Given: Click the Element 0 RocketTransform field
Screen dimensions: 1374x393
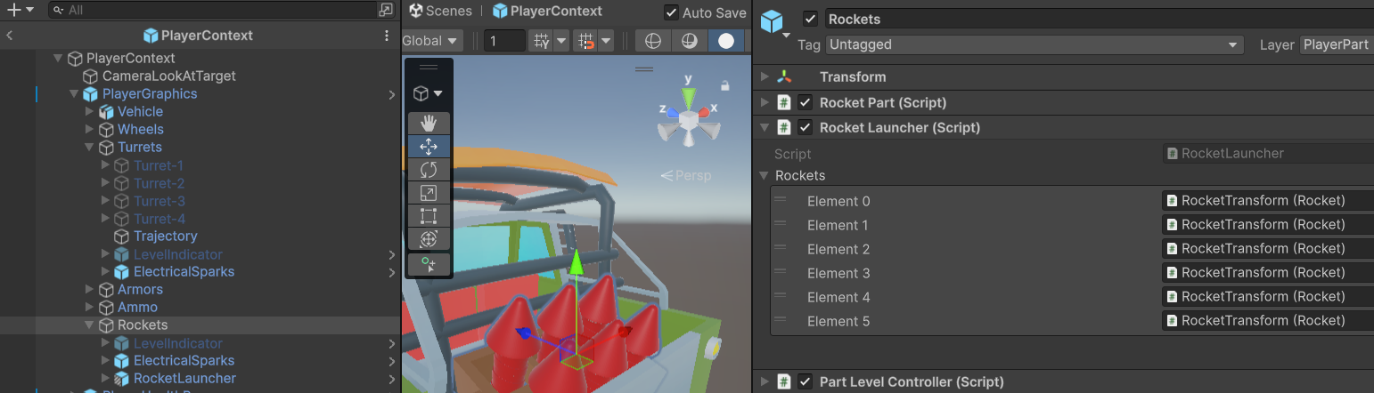Looking at the screenshot, I should [1265, 201].
